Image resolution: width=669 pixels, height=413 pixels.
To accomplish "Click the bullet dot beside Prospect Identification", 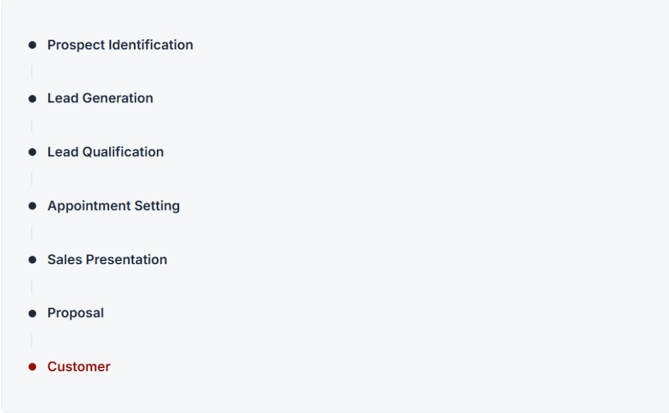I will (x=33, y=45).
